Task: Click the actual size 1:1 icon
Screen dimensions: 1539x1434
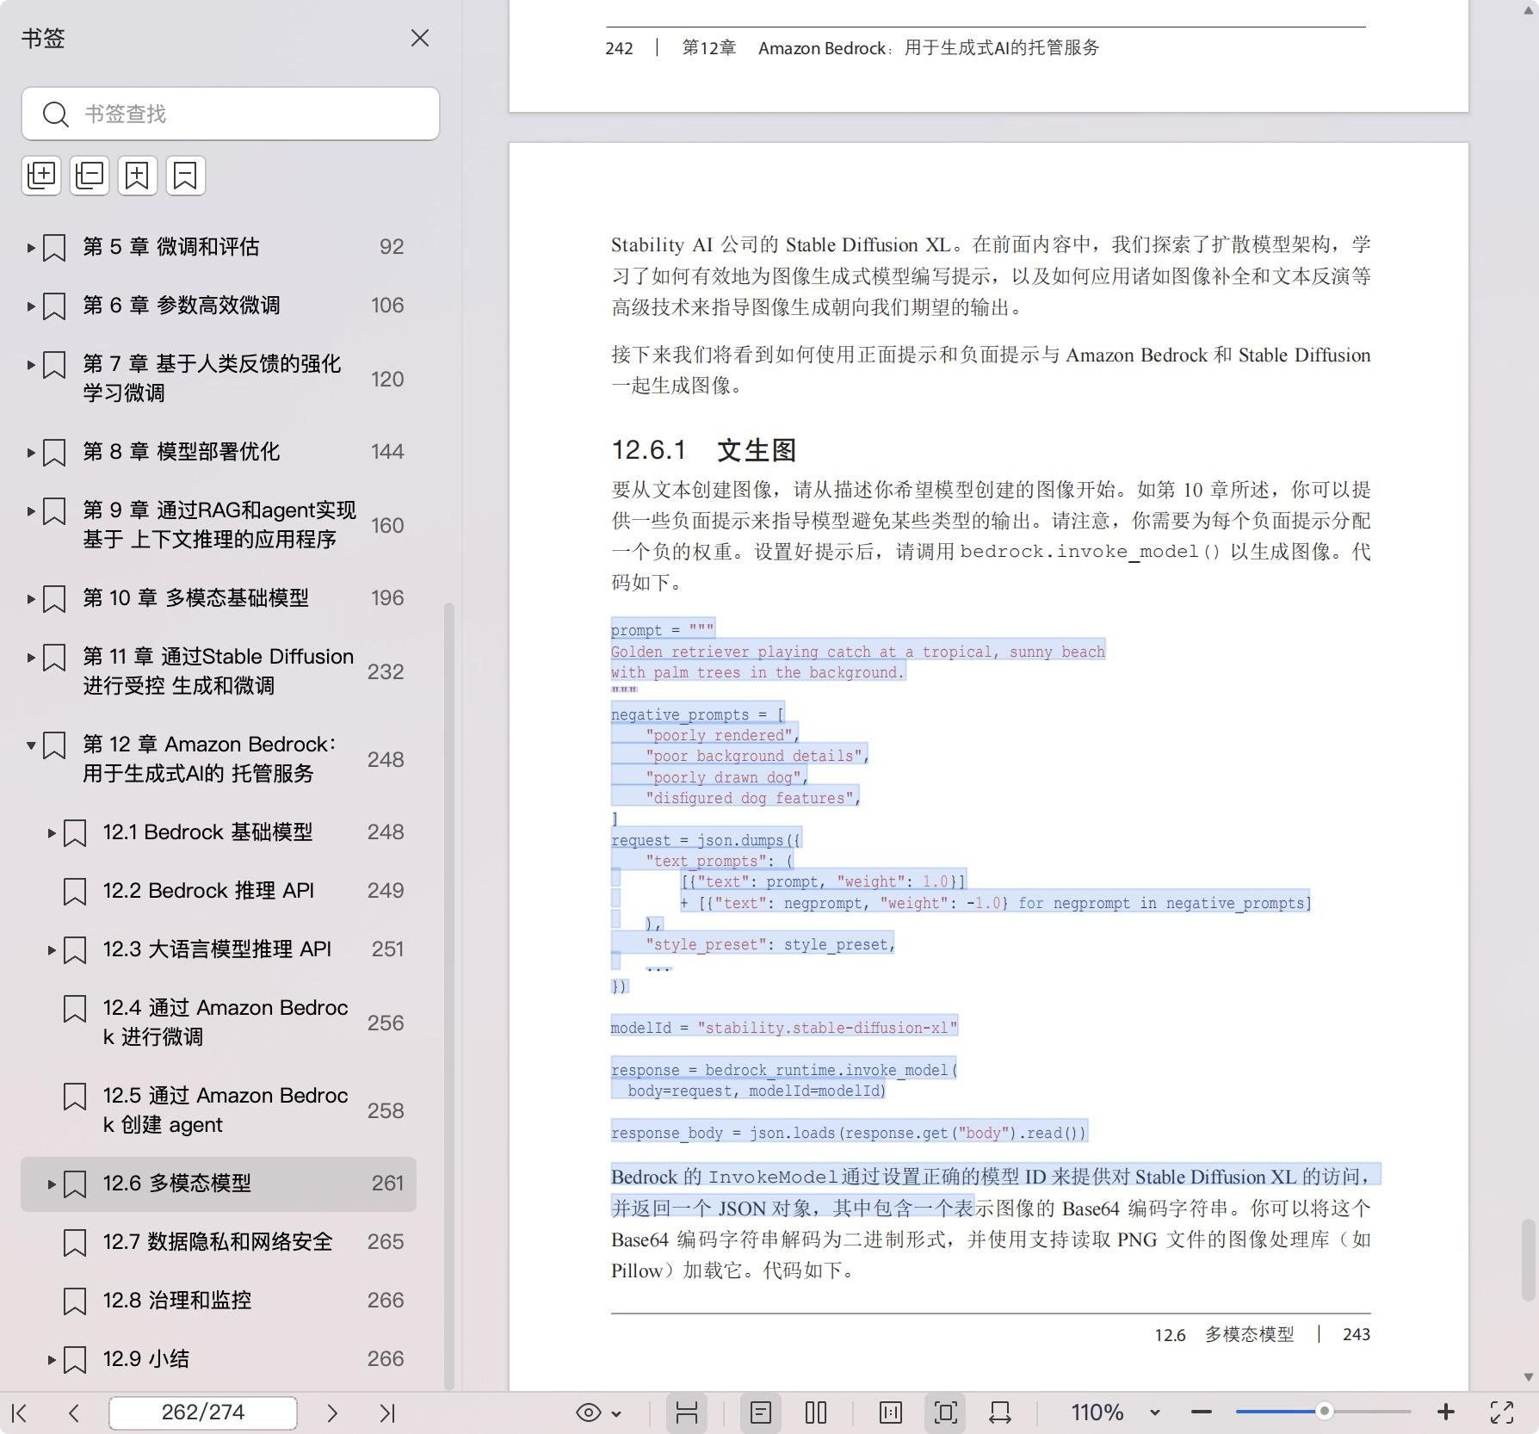Action: [x=891, y=1412]
